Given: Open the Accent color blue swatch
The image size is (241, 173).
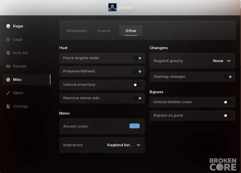Looking at the screenshot, I should pyautogui.click(x=135, y=126).
